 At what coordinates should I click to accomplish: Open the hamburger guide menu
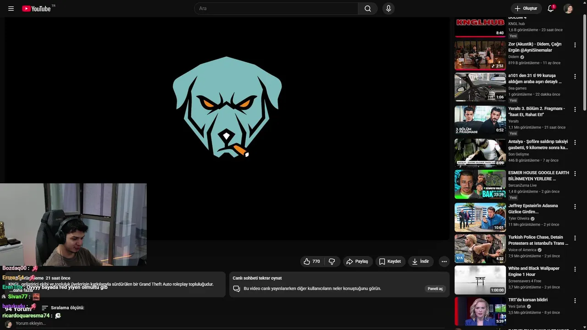[11, 9]
